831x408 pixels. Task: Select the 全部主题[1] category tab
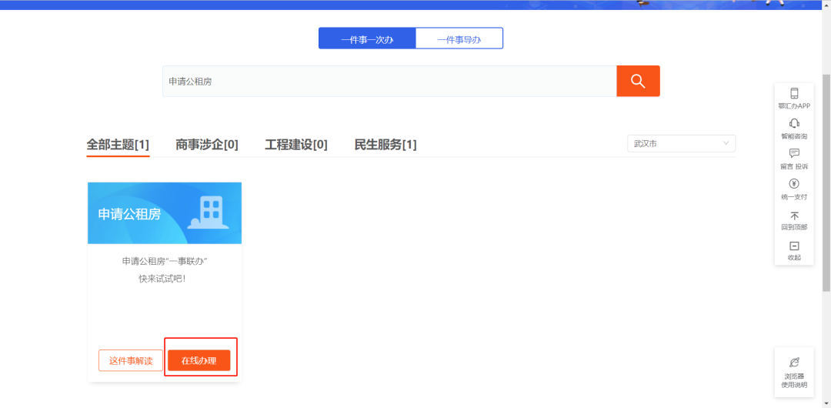[x=118, y=145]
